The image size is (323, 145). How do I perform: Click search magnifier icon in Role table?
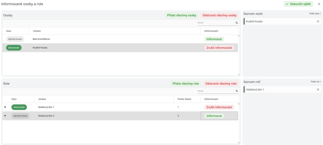[x=237, y=91]
